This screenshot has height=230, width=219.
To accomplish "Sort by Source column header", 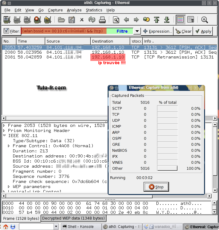I will (x=68, y=41).
